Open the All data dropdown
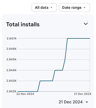Screen dimensions: 96x108 tap(44, 7)
